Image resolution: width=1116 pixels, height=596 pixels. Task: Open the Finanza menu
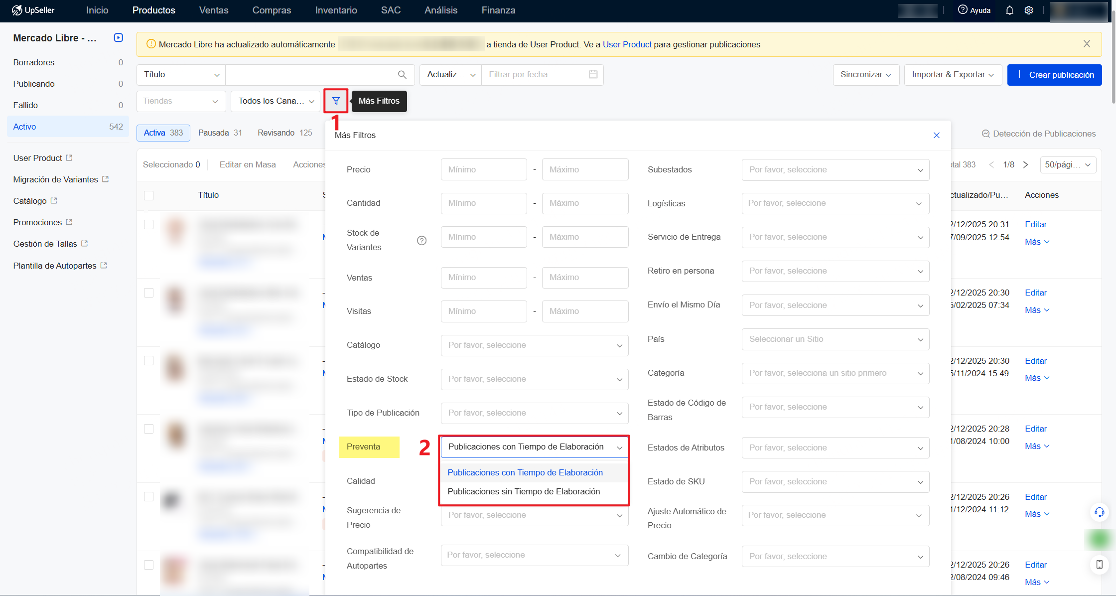(498, 10)
